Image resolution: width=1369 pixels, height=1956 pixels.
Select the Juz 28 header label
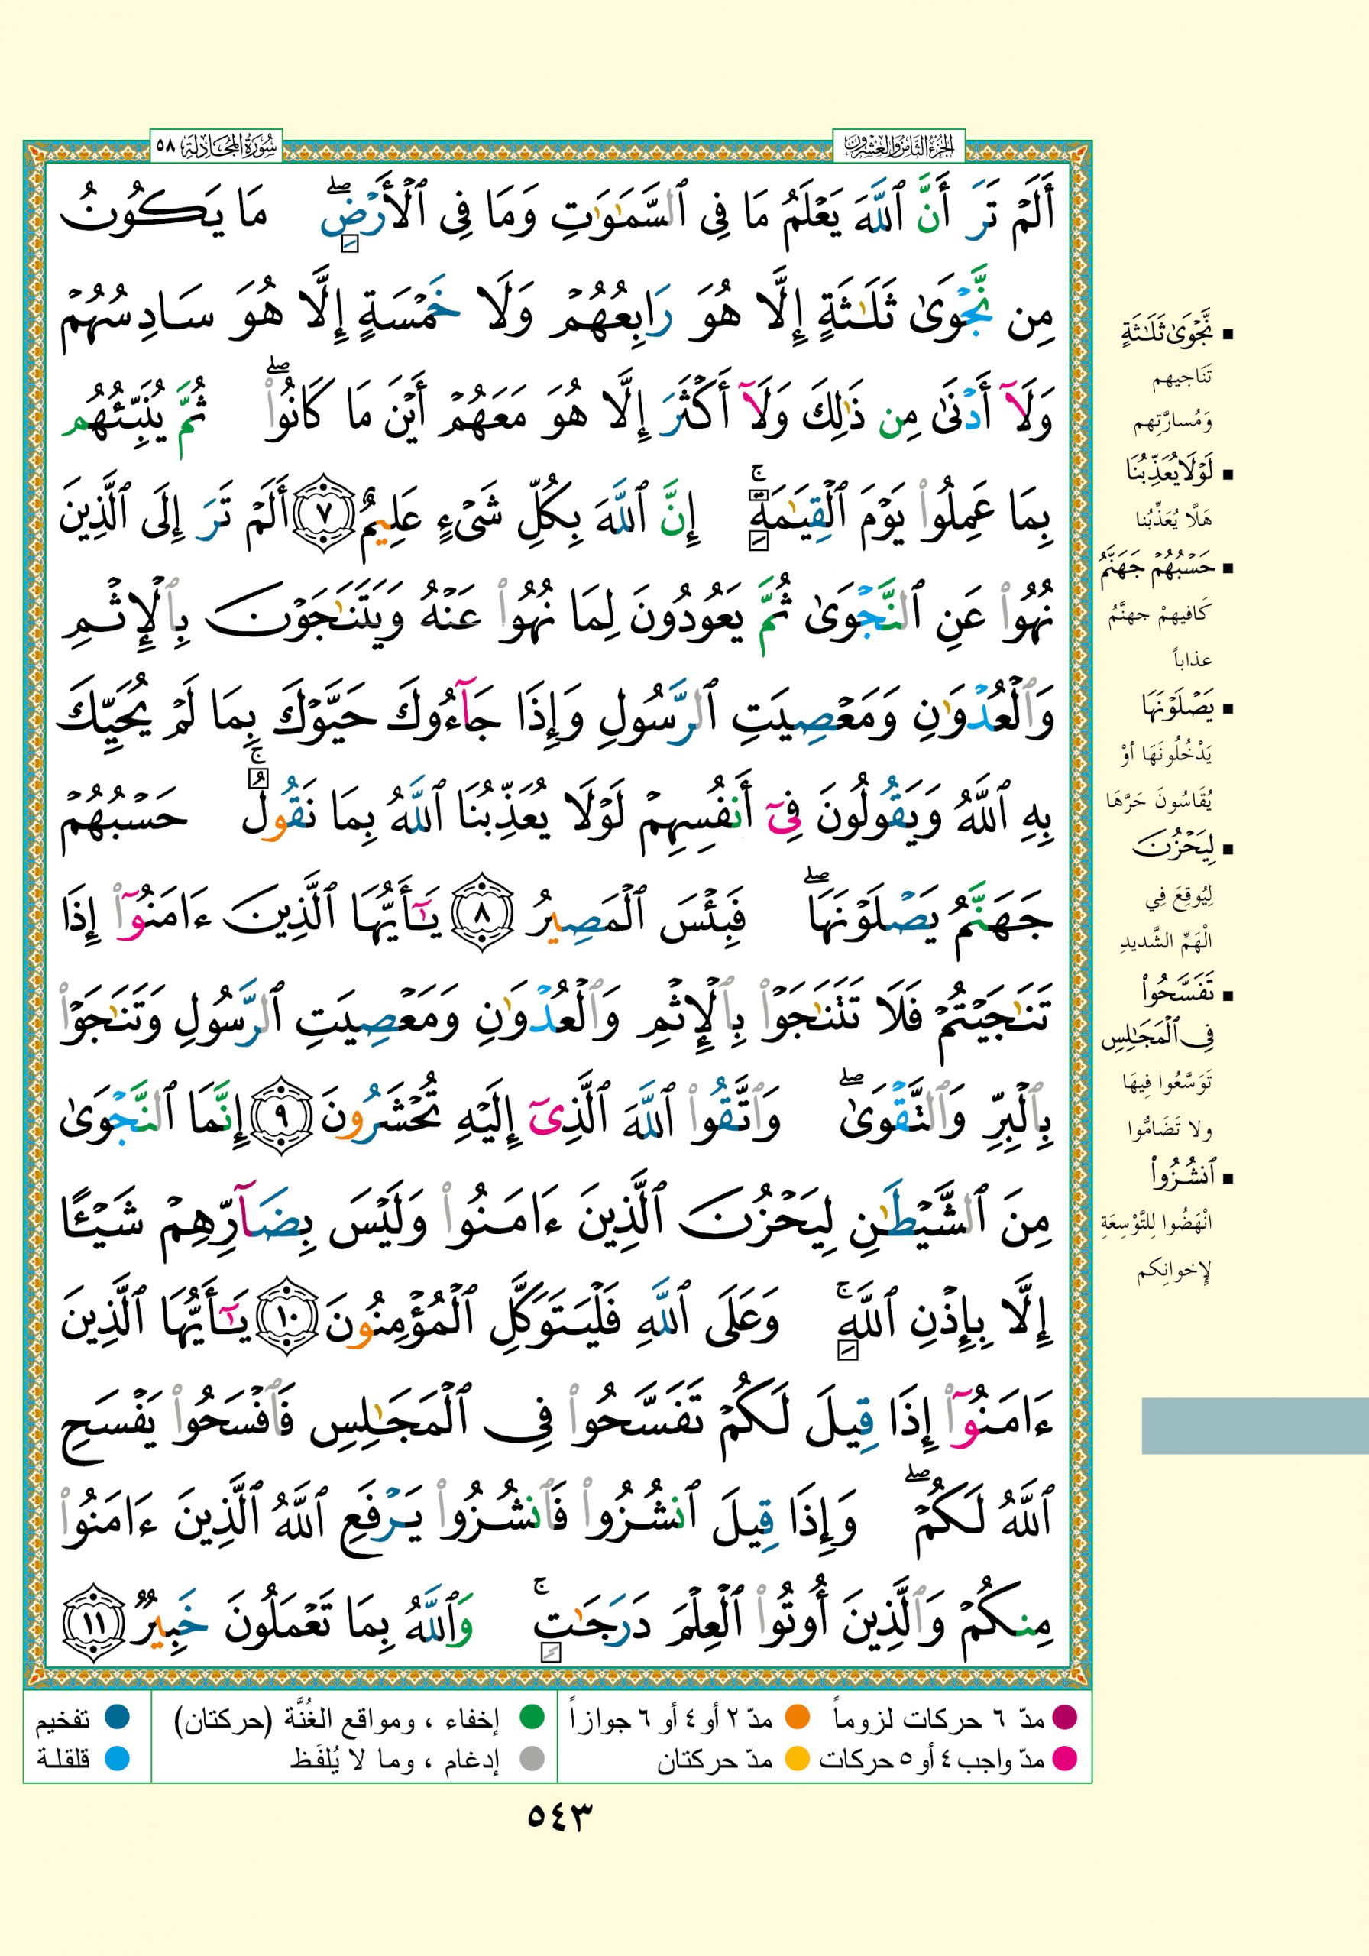(x=898, y=147)
